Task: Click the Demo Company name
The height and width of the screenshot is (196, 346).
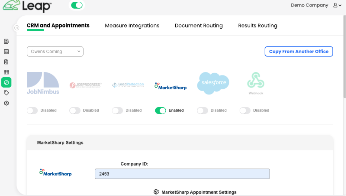Action: [309, 5]
